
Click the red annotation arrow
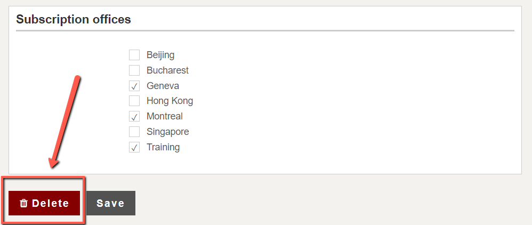pos(65,122)
